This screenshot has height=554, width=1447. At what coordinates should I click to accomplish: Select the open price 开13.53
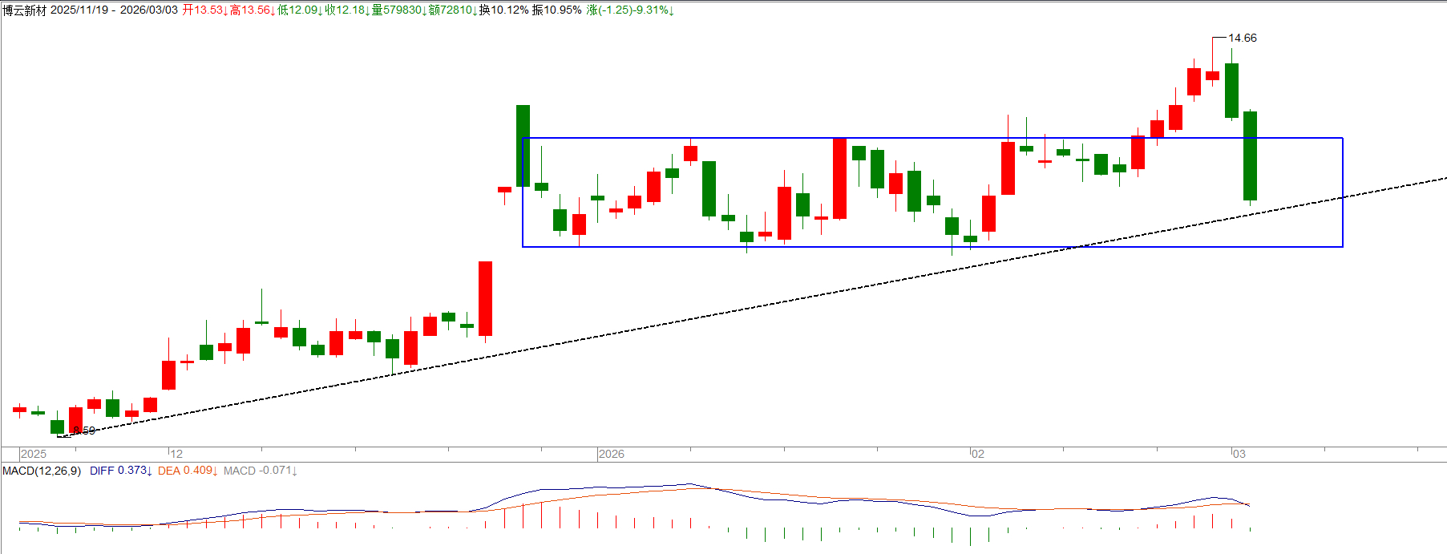(x=204, y=10)
